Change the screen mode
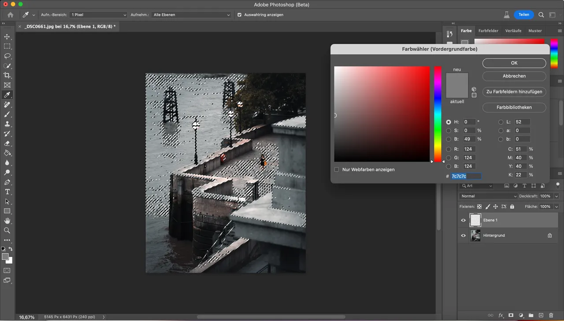 (x=7, y=280)
